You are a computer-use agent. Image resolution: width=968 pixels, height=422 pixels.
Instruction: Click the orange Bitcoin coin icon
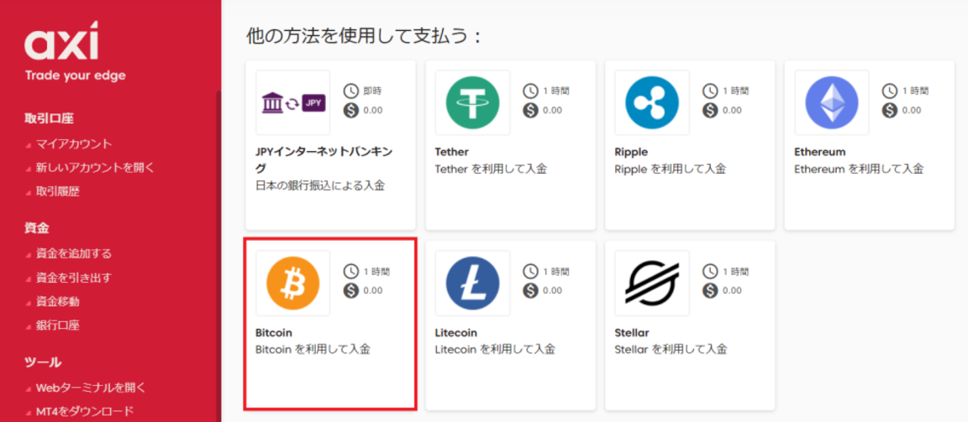point(292,284)
